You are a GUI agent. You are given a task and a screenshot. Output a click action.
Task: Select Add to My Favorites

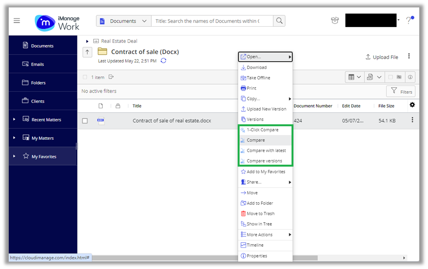point(265,172)
